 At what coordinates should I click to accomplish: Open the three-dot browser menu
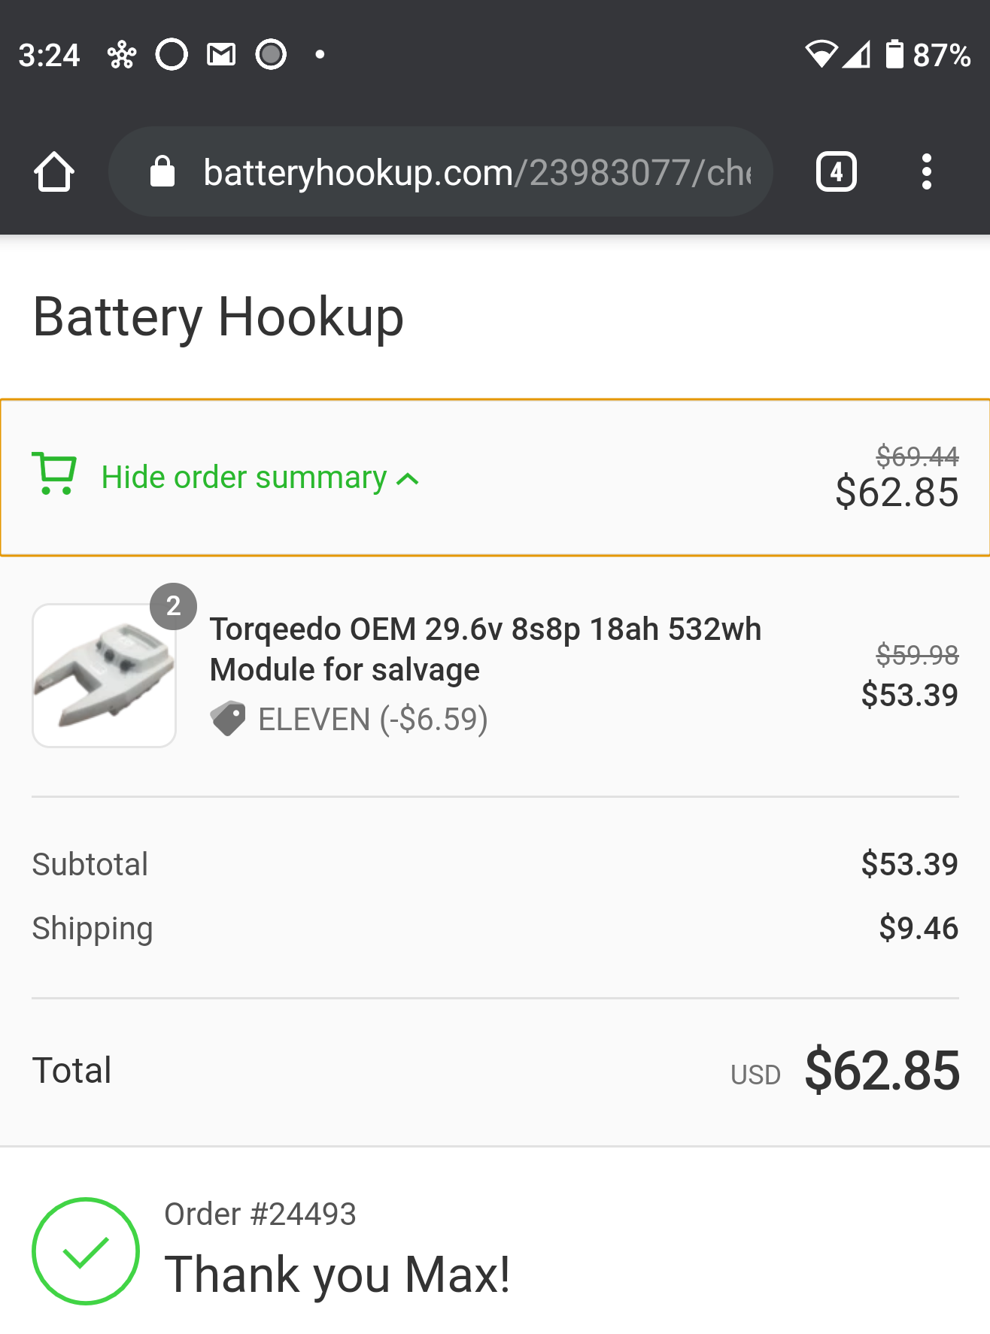[x=926, y=172]
